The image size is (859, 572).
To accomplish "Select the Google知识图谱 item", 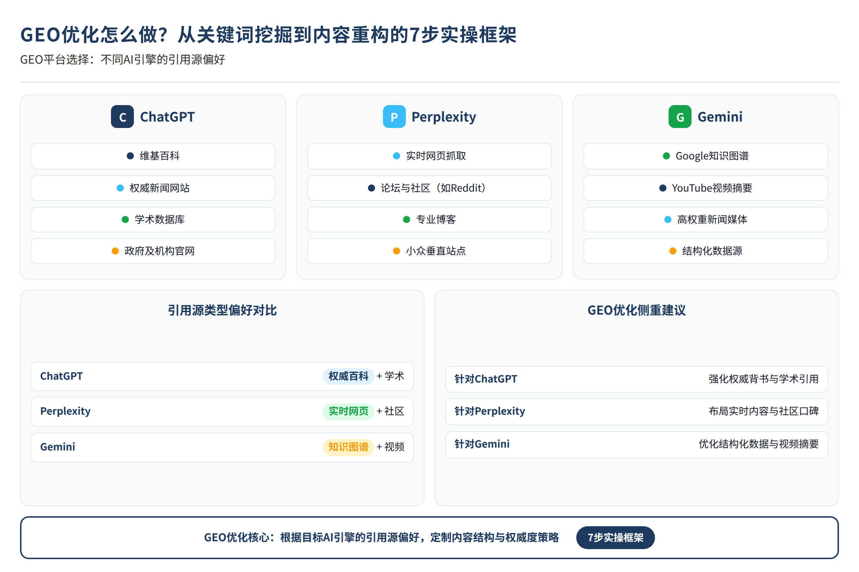I will tap(705, 156).
